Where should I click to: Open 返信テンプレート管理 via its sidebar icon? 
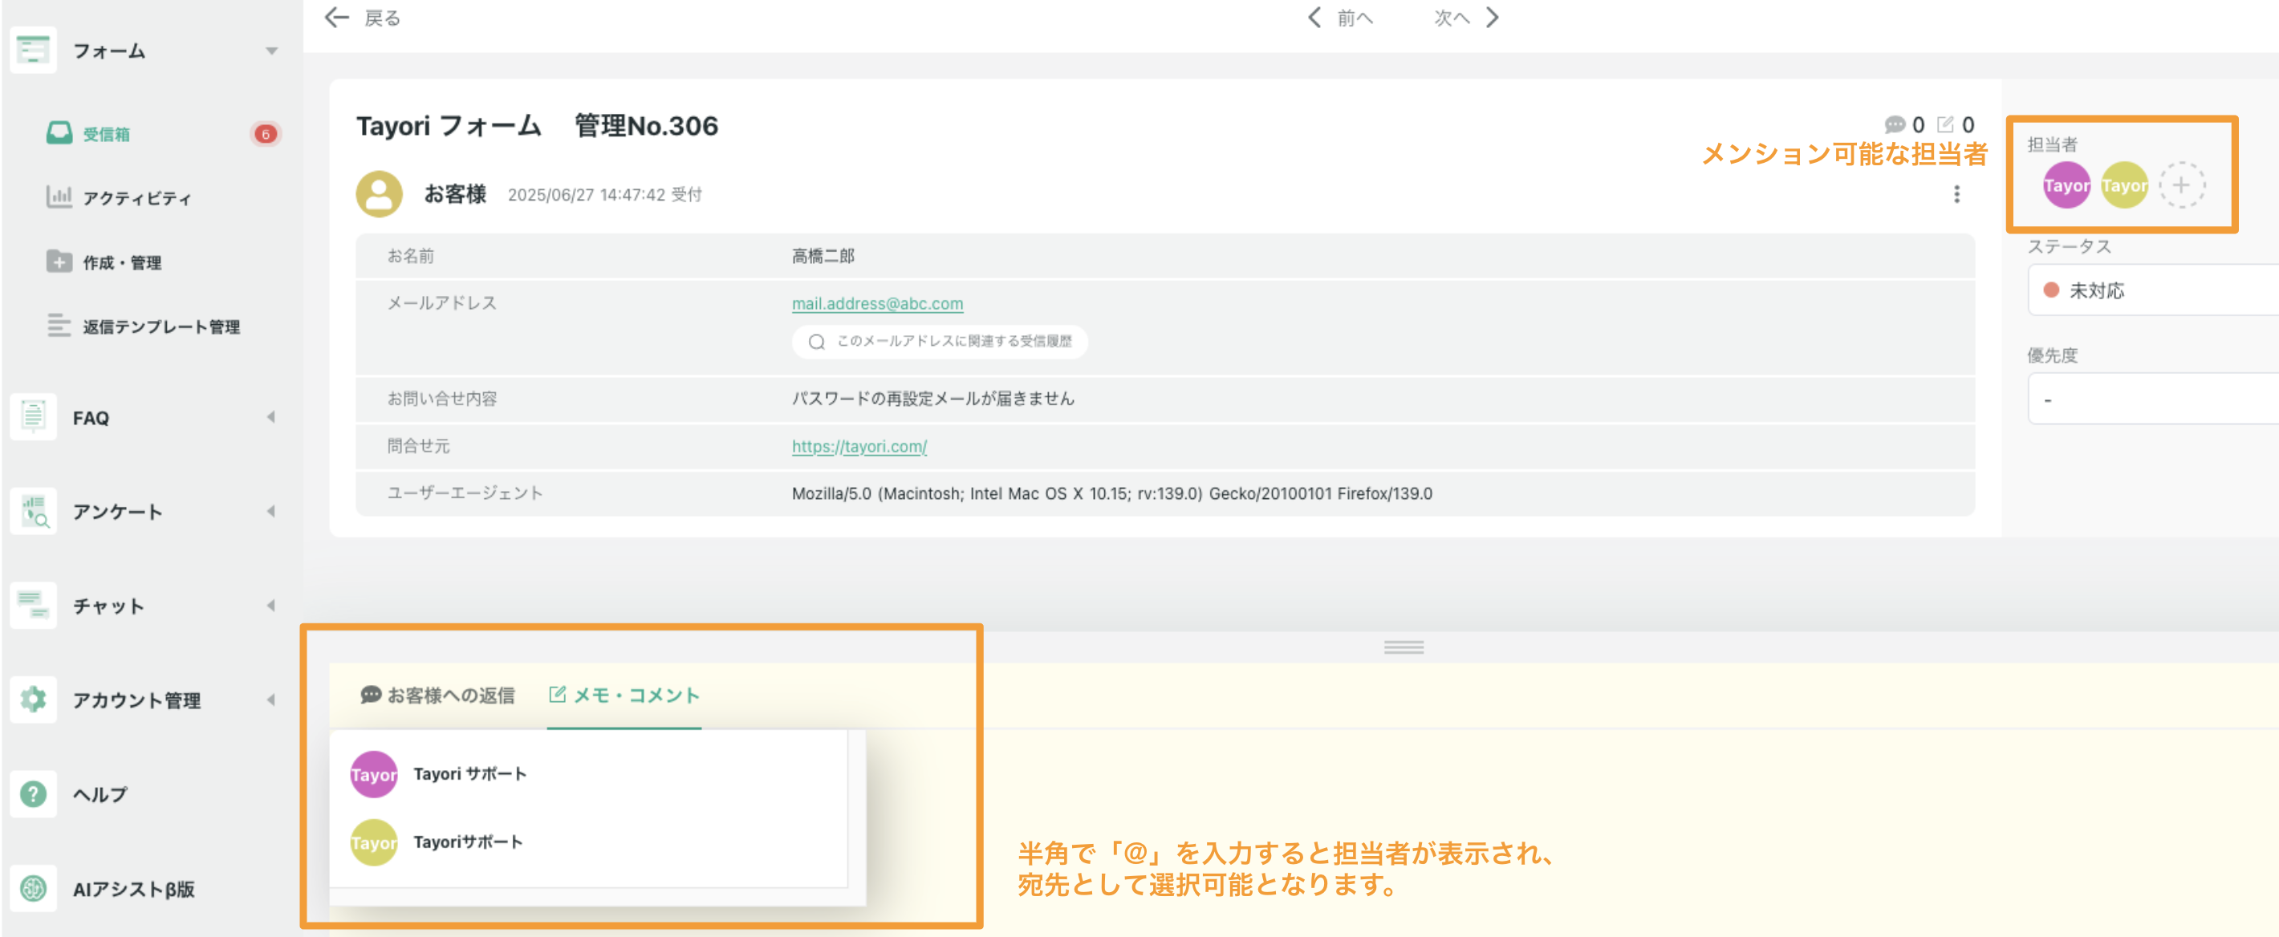[59, 326]
